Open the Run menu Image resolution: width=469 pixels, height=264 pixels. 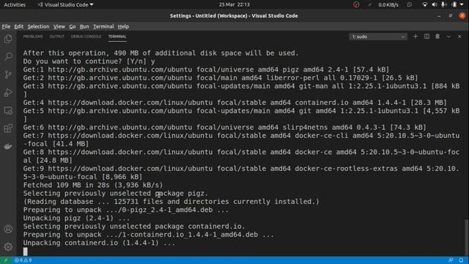[x=84, y=26]
